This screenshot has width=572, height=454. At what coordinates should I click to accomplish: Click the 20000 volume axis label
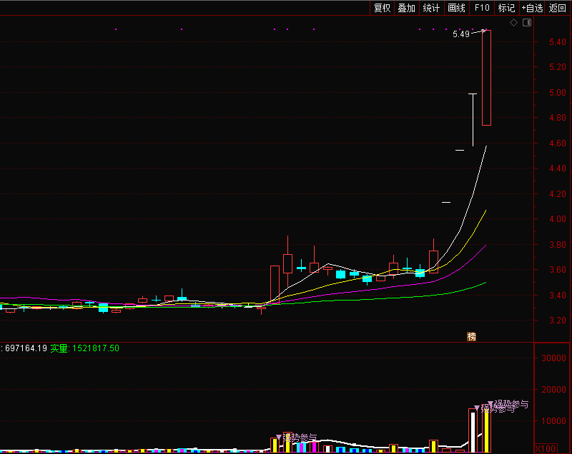(553, 390)
